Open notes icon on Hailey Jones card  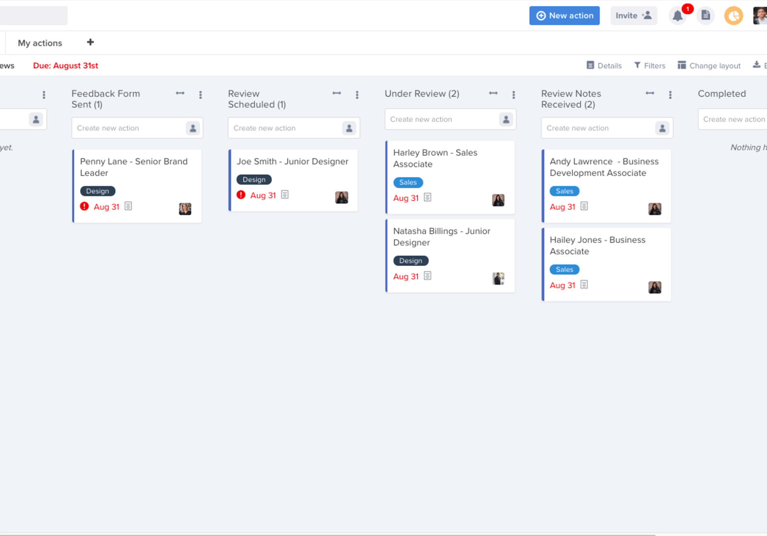(x=584, y=285)
